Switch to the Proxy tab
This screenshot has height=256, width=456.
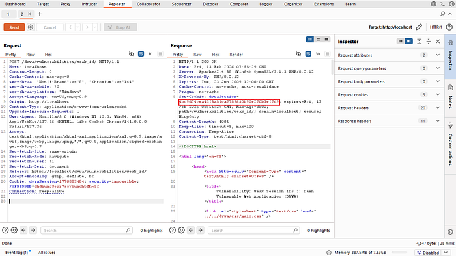[65, 4]
